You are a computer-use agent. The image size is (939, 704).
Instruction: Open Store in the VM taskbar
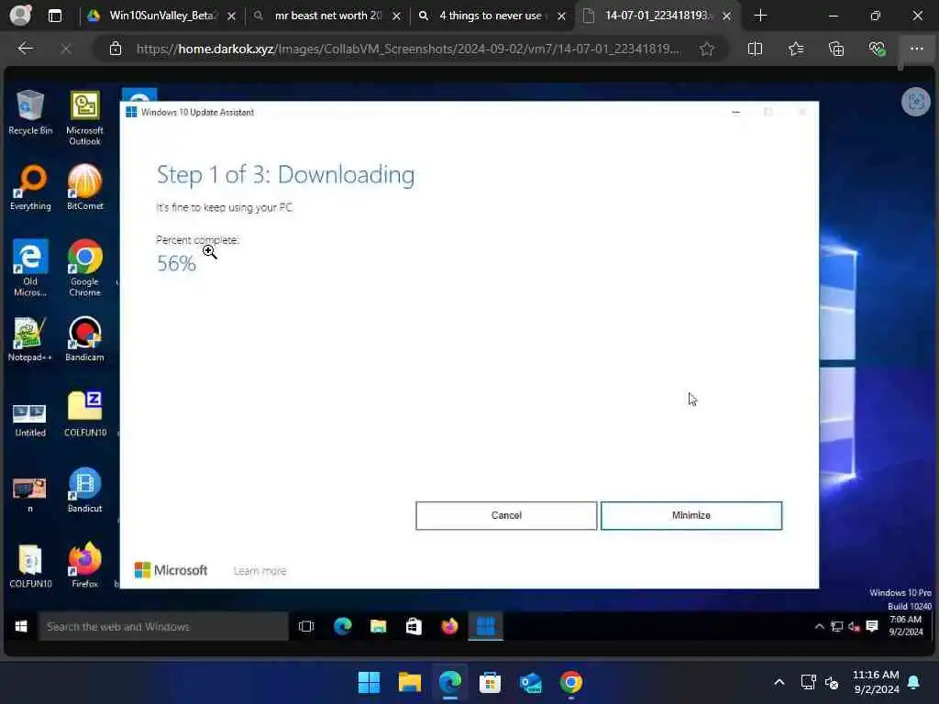[x=414, y=627]
